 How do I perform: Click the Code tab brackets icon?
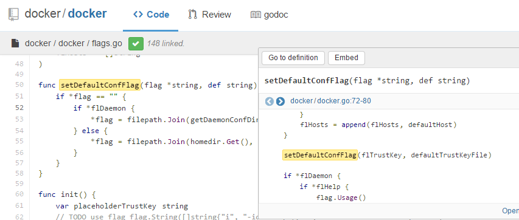[138, 15]
